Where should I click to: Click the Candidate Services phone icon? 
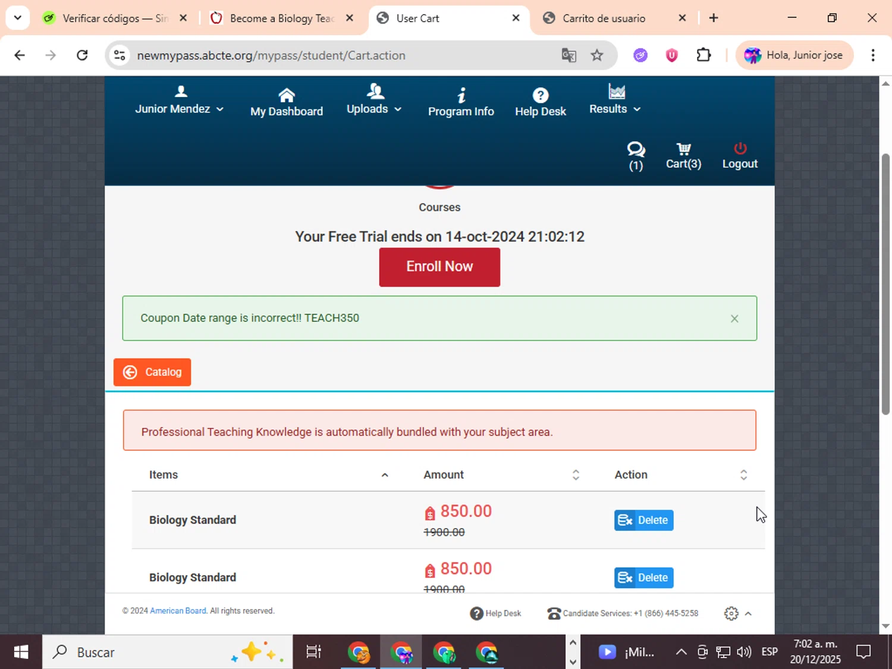[554, 613]
